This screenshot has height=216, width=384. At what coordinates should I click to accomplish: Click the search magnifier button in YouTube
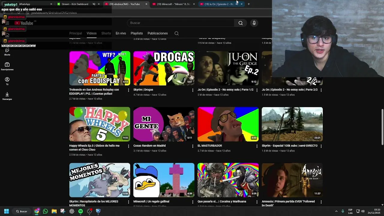[240, 23]
